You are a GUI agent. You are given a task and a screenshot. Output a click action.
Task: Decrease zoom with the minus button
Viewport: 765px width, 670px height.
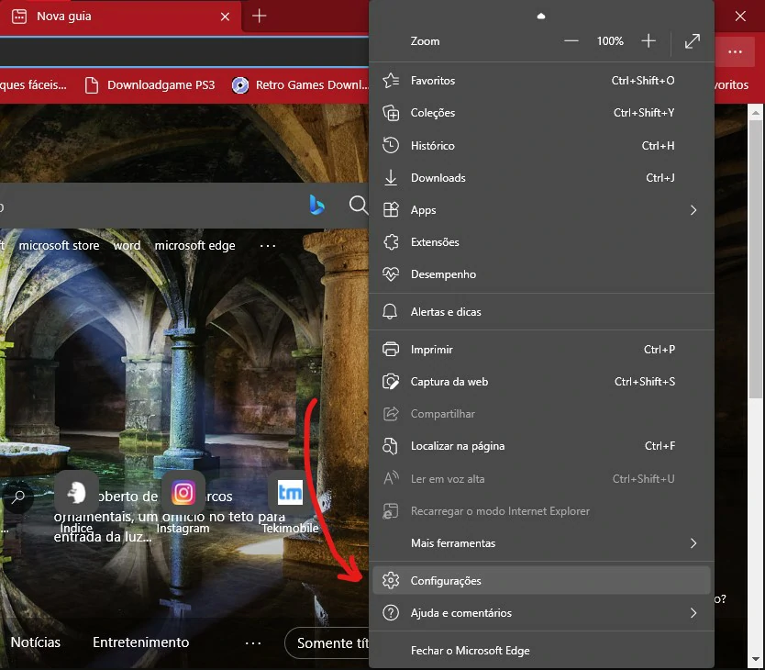(x=571, y=41)
